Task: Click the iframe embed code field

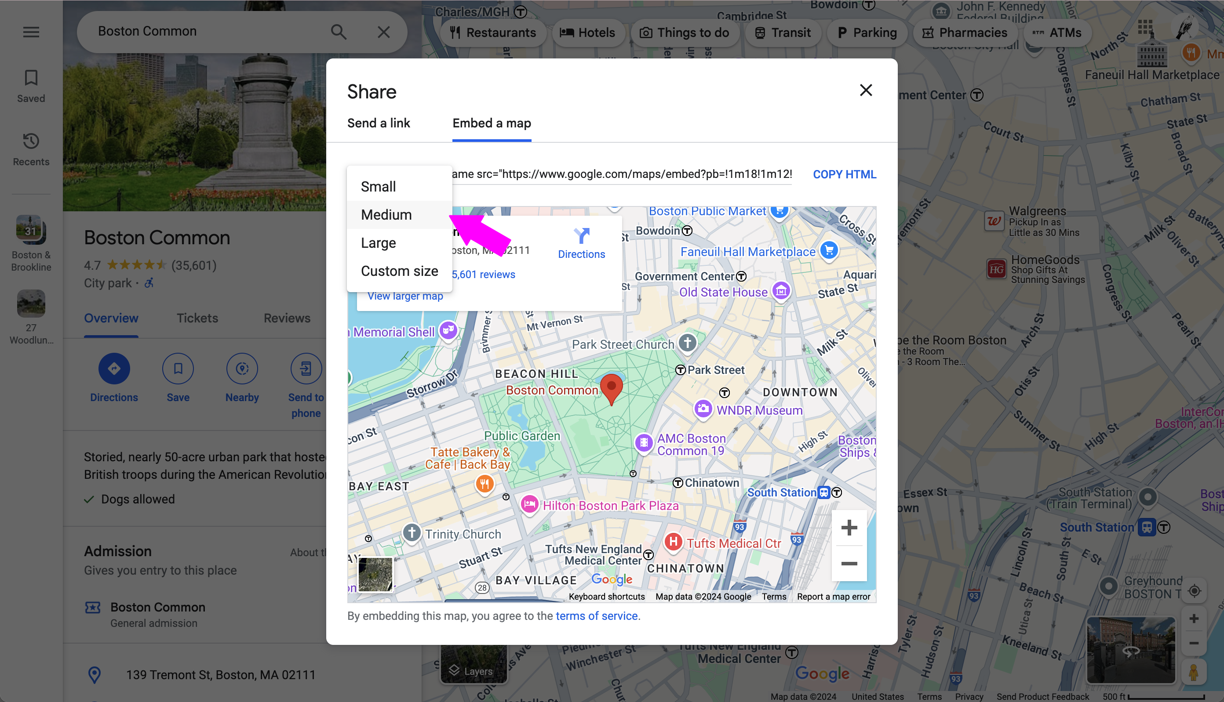Action: point(621,174)
